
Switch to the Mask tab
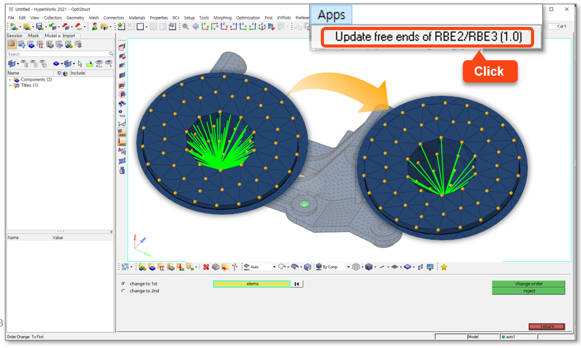[x=34, y=36]
